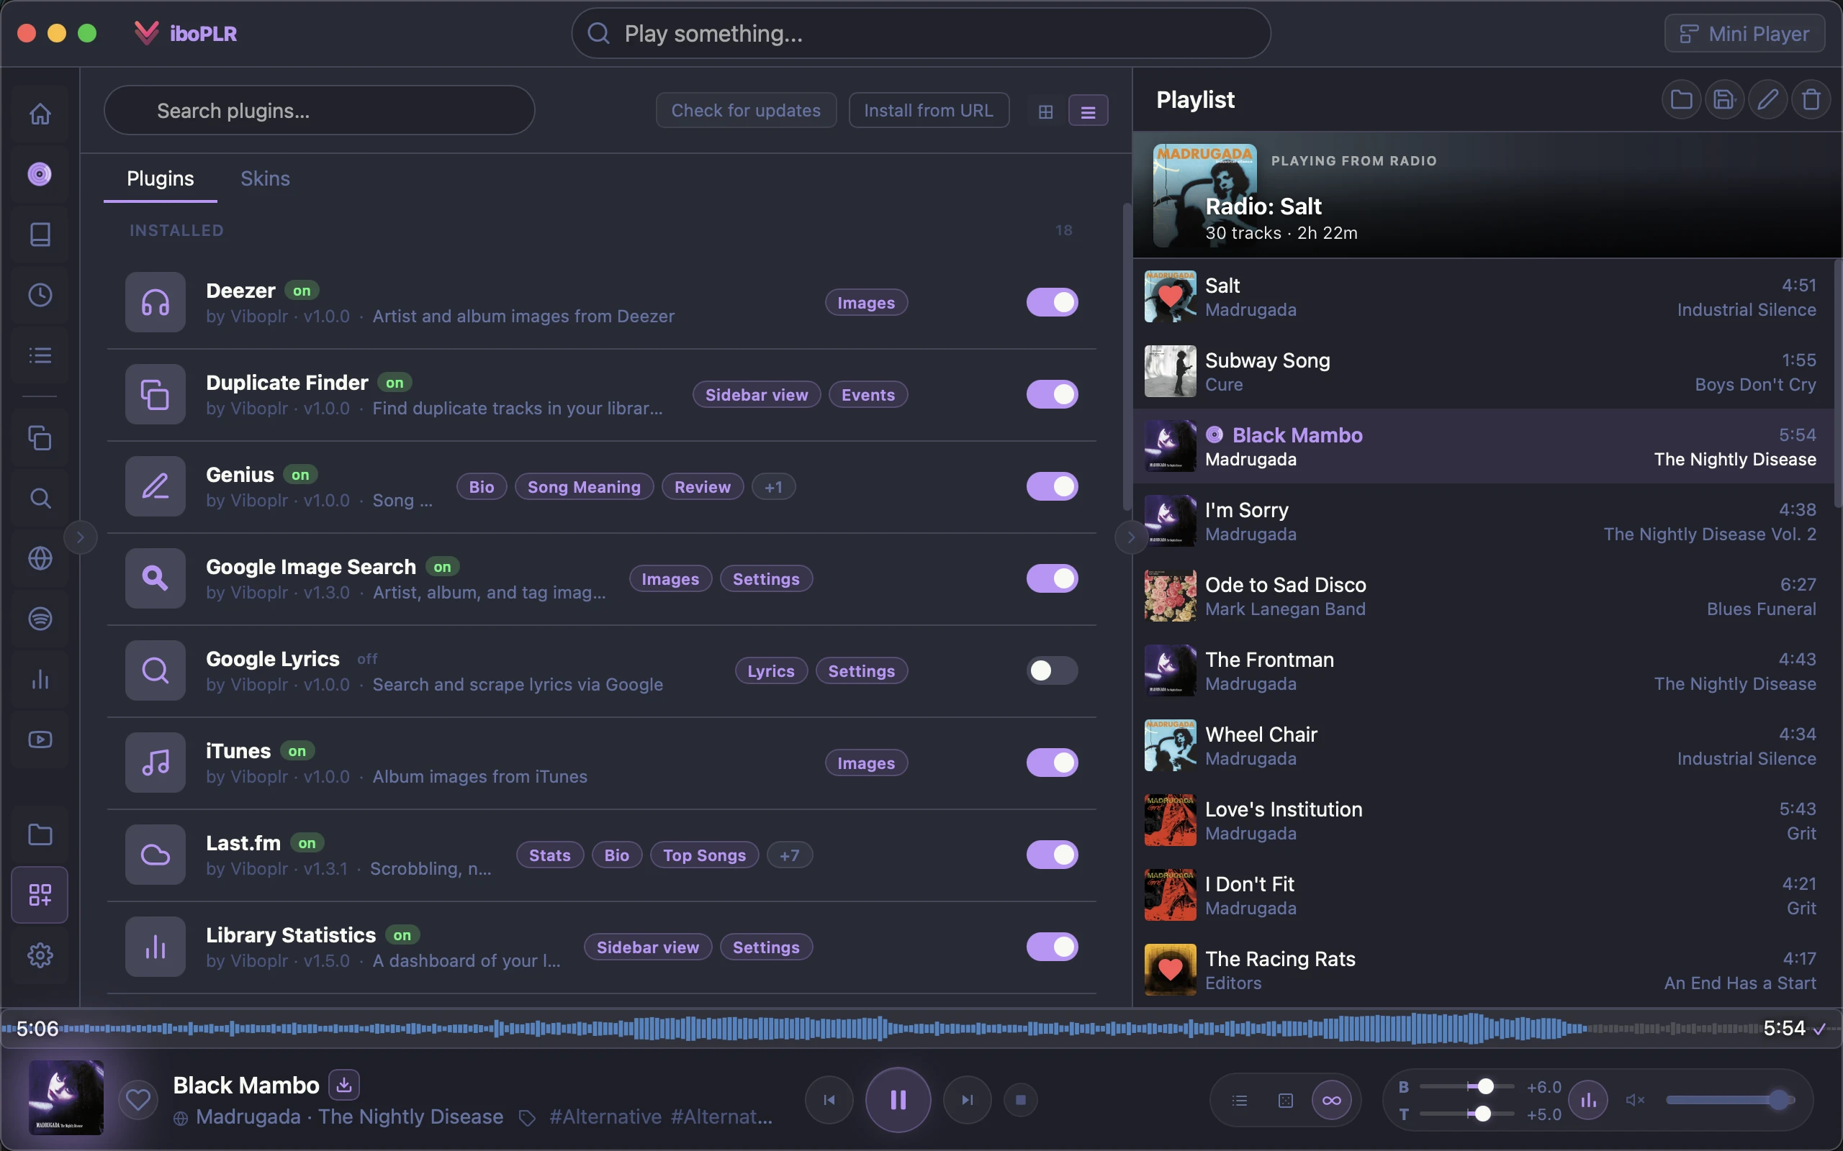This screenshot has width=1843, height=1151.
Task: Save the playlist with the disk icon
Action: 1724,100
